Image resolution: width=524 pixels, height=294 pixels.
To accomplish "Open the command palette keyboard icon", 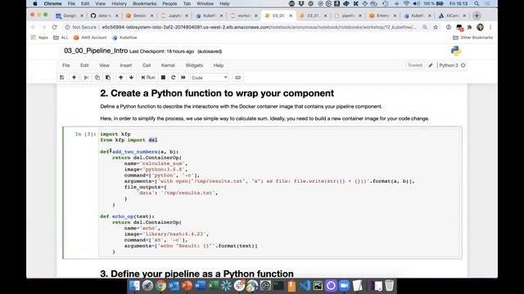I will pyautogui.click(x=237, y=78).
